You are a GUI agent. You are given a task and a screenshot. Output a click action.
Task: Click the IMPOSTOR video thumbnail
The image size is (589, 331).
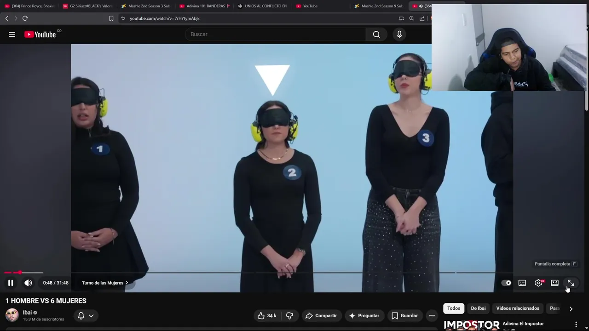(x=471, y=325)
